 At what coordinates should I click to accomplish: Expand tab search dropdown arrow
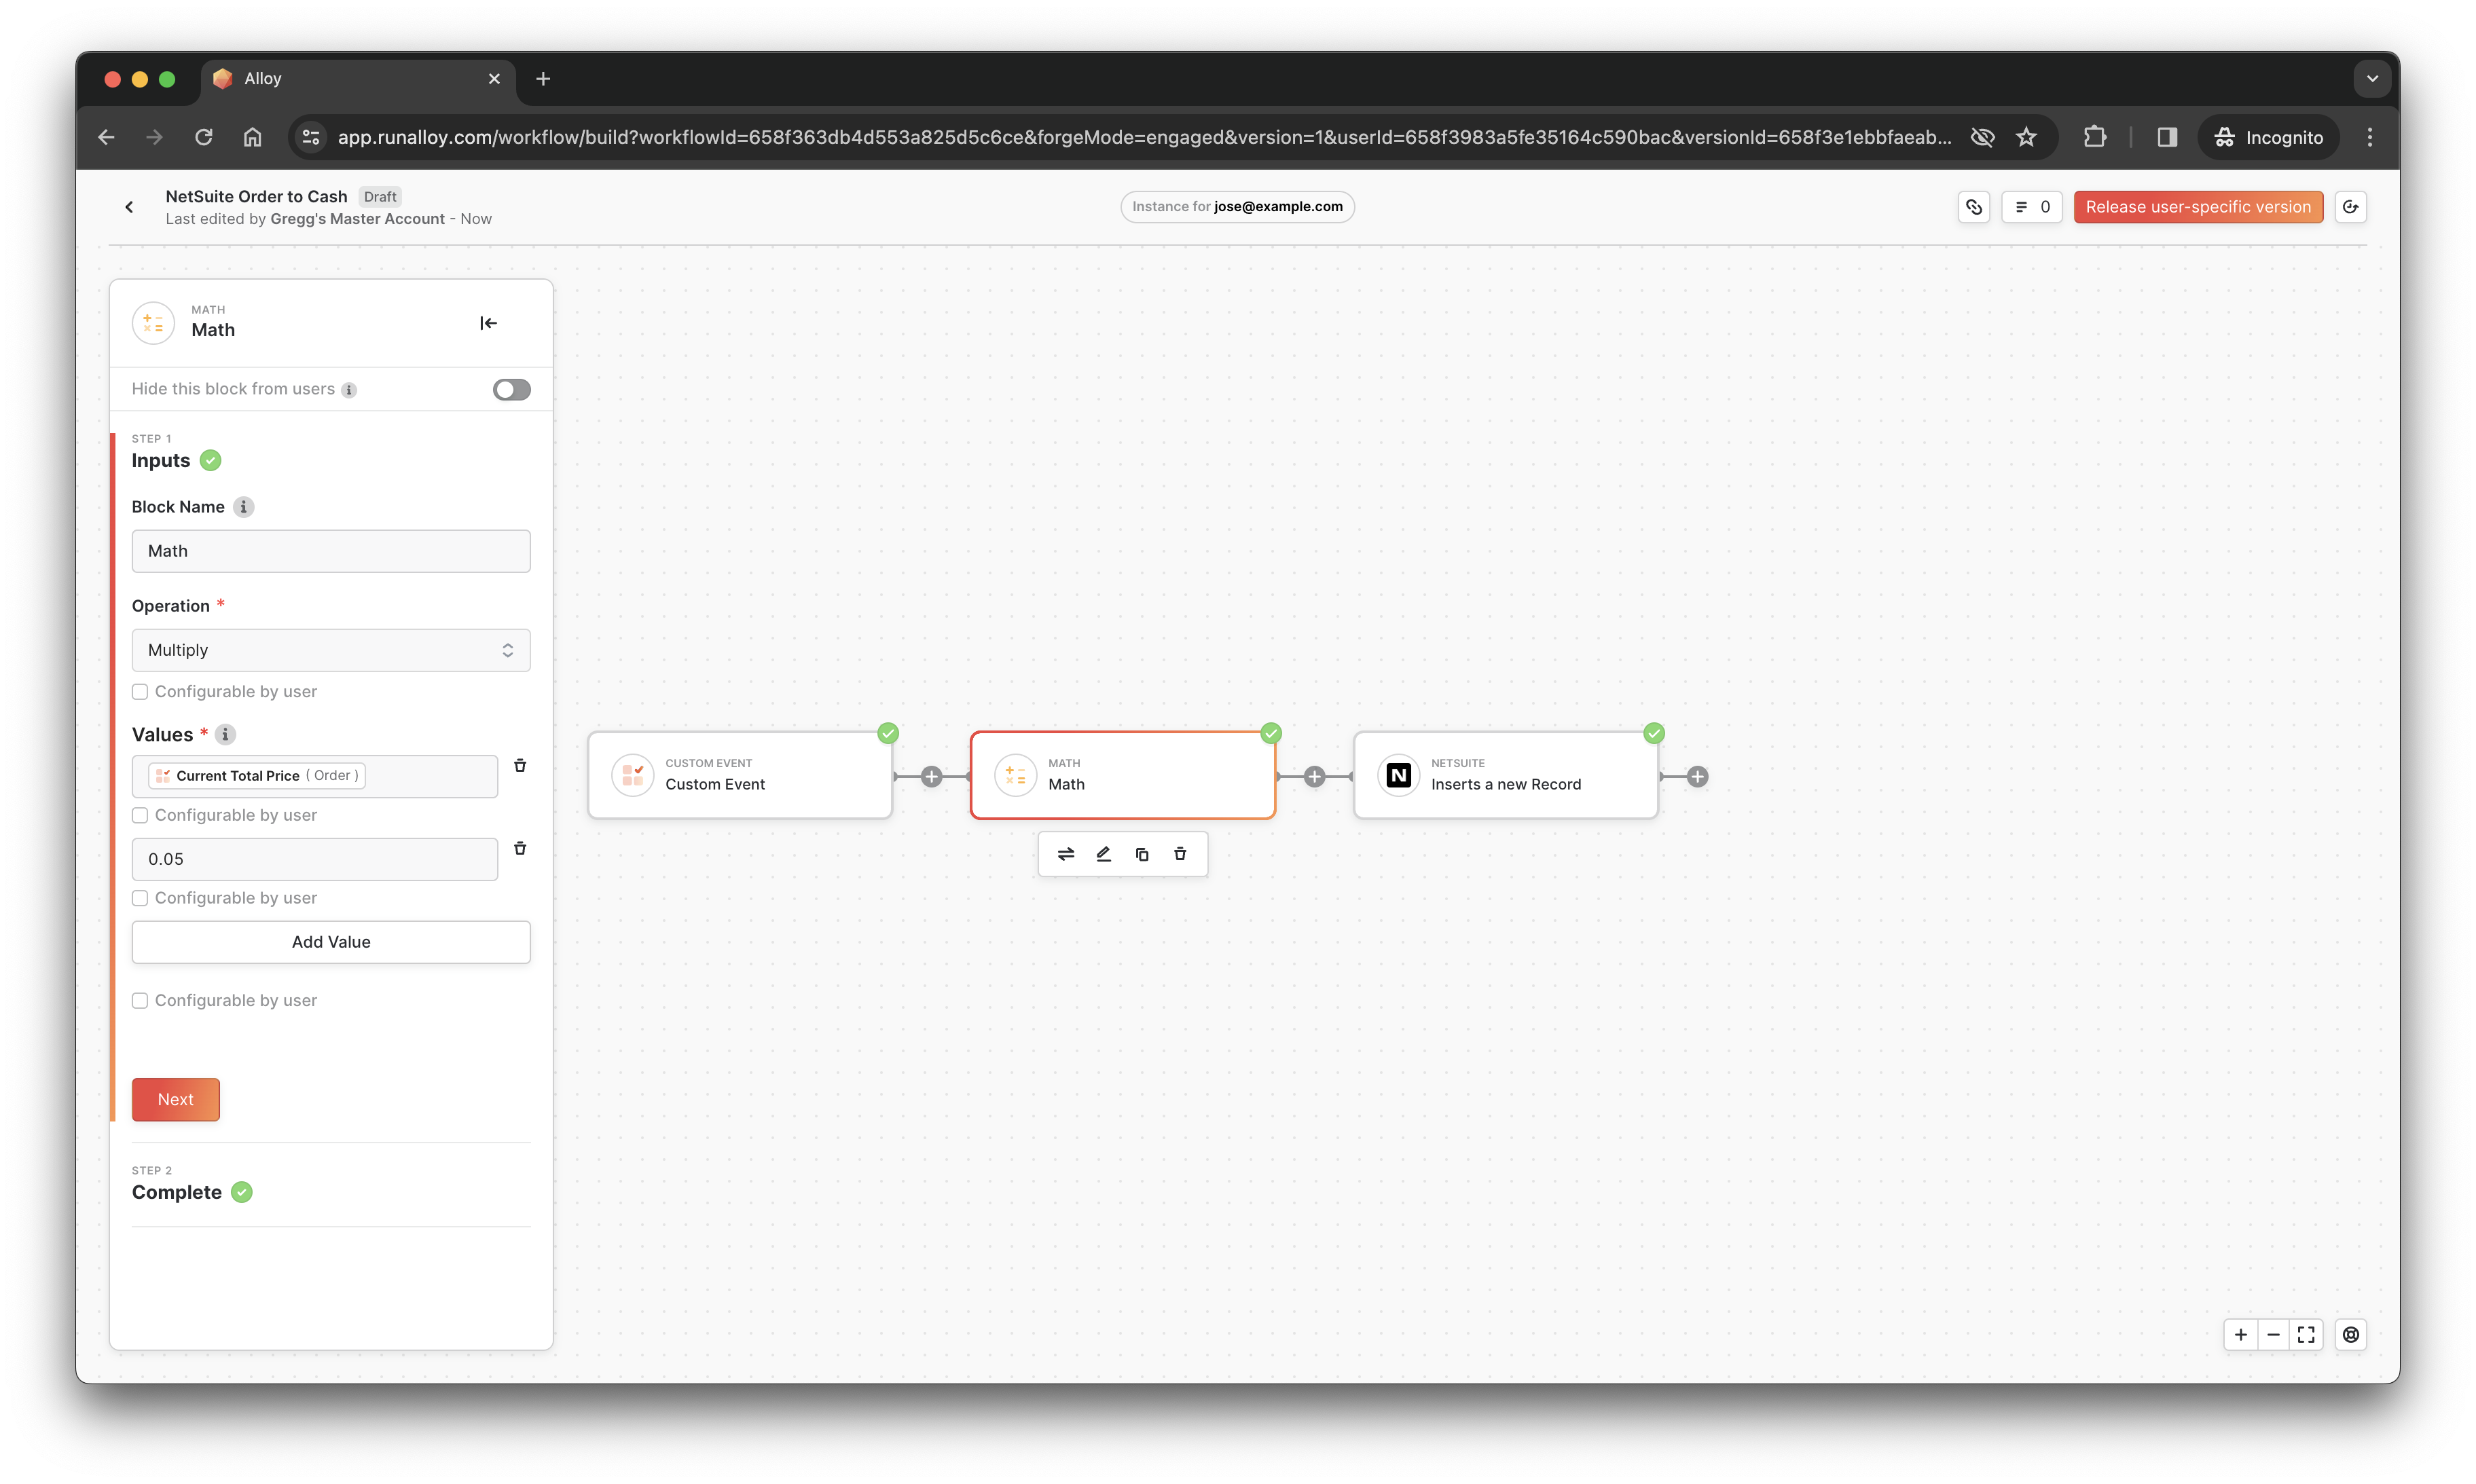click(2372, 79)
